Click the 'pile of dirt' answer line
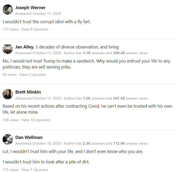The image size is (180, 172). point(46,162)
